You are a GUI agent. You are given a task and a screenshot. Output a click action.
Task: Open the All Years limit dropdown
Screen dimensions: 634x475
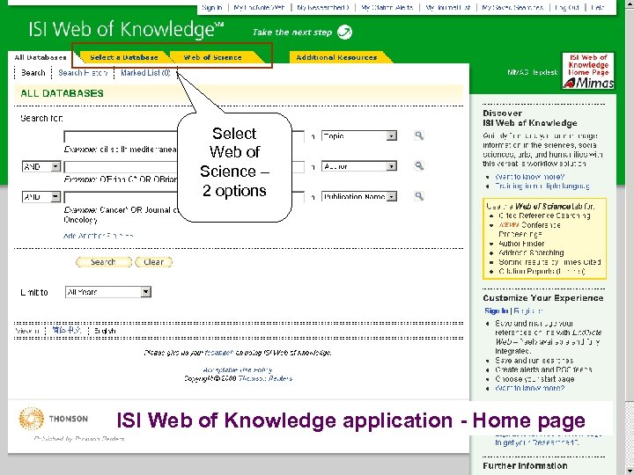108,292
